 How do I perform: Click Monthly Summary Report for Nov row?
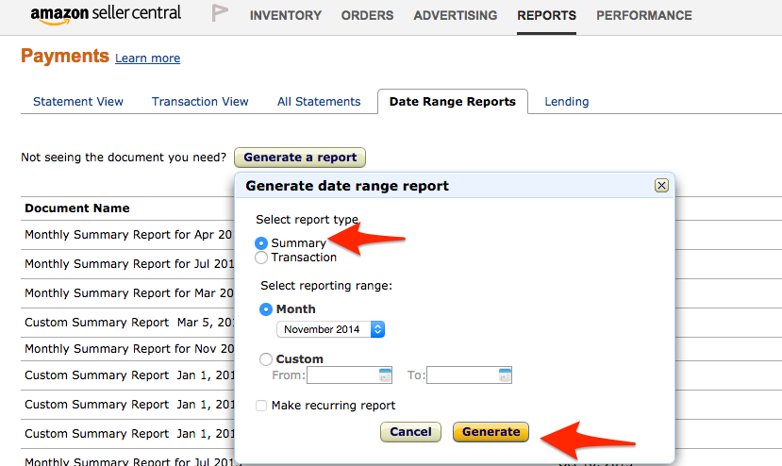coord(128,349)
